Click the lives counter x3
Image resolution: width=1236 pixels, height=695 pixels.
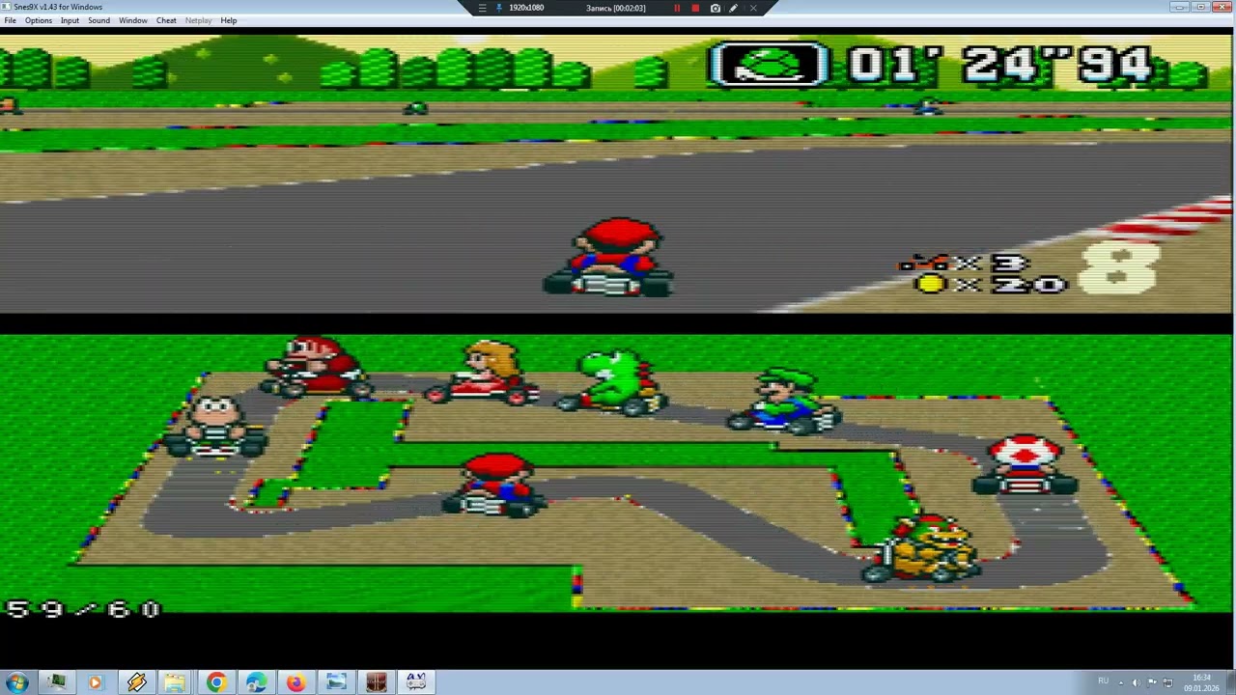pyautogui.click(x=963, y=264)
